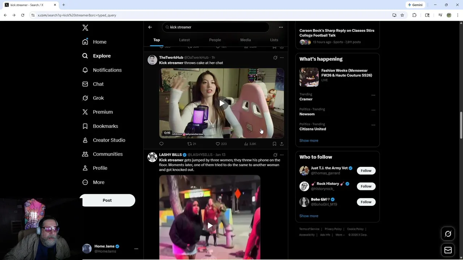This screenshot has width=463, height=260.
Task: Go back with the search back arrow
Action: pyautogui.click(x=150, y=27)
